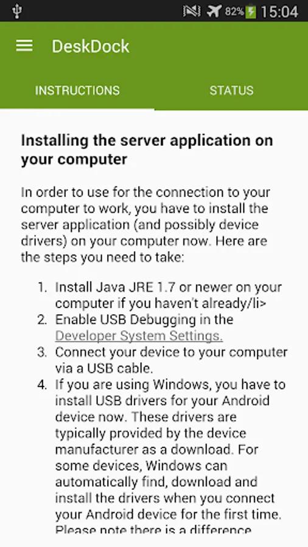Tap the list number 1 marker

pos(42,287)
